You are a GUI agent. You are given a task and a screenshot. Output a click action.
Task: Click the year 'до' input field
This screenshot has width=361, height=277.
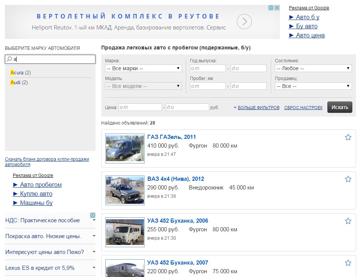[x=248, y=68]
